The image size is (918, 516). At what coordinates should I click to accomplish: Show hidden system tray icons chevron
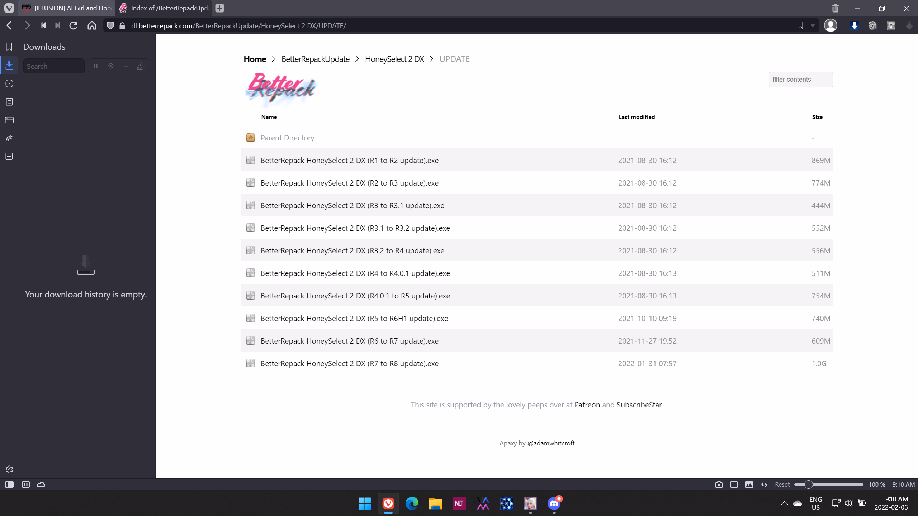tap(784, 503)
